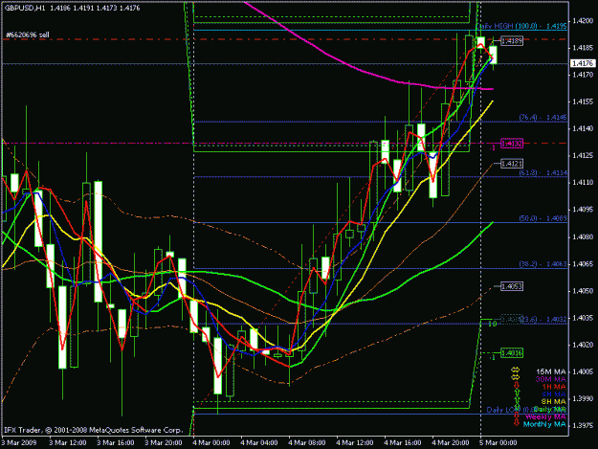Click the 1.4005 price axis value

point(583,372)
